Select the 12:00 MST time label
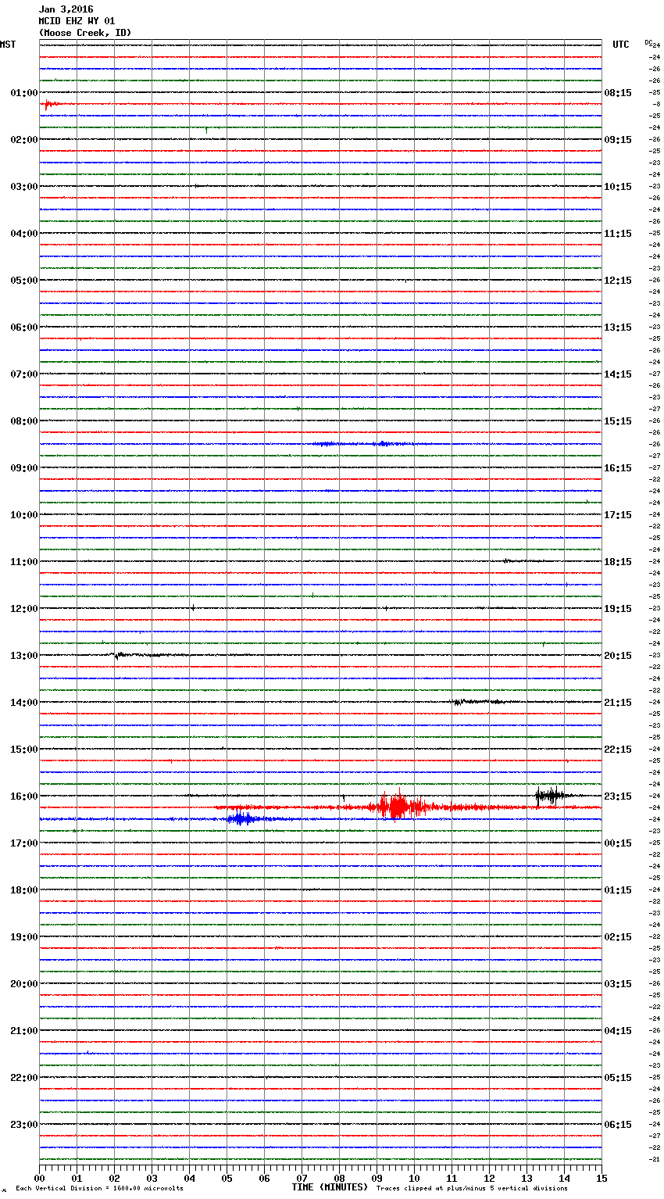The width and height of the screenshot is (664, 1199). (x=24, y=608)
